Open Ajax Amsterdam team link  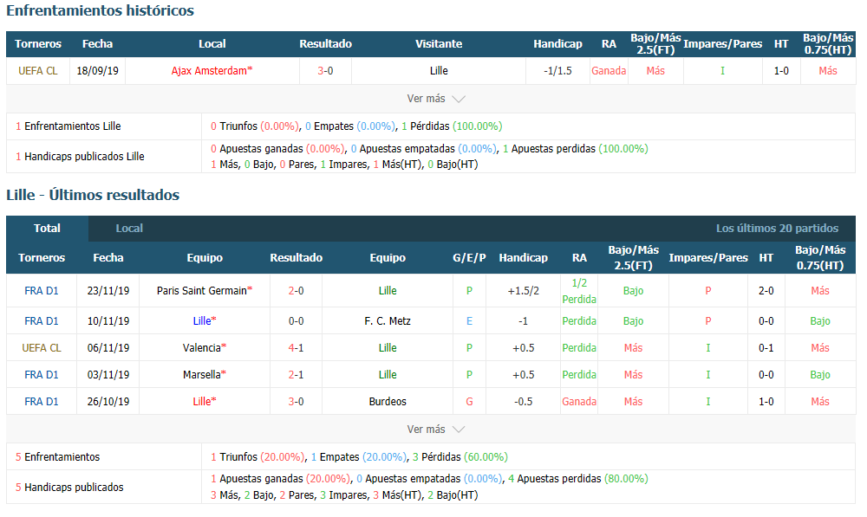point(212,71)
